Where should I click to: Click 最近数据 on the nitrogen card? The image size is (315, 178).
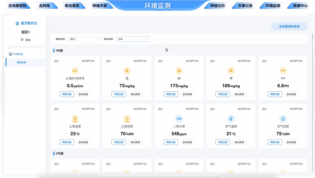135,94
